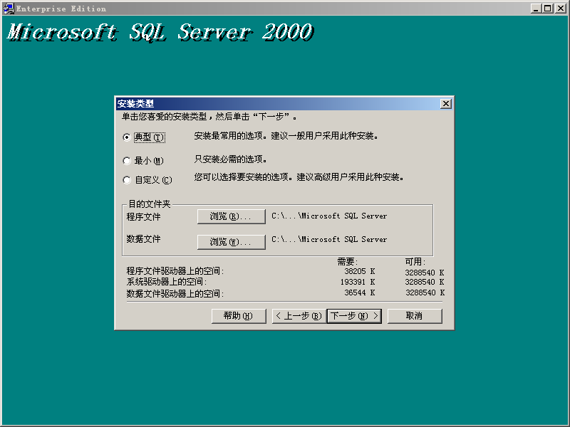Click 浏览(R) to browse program files folder
The image size is (570, 427).
click(x=231, y=216)
